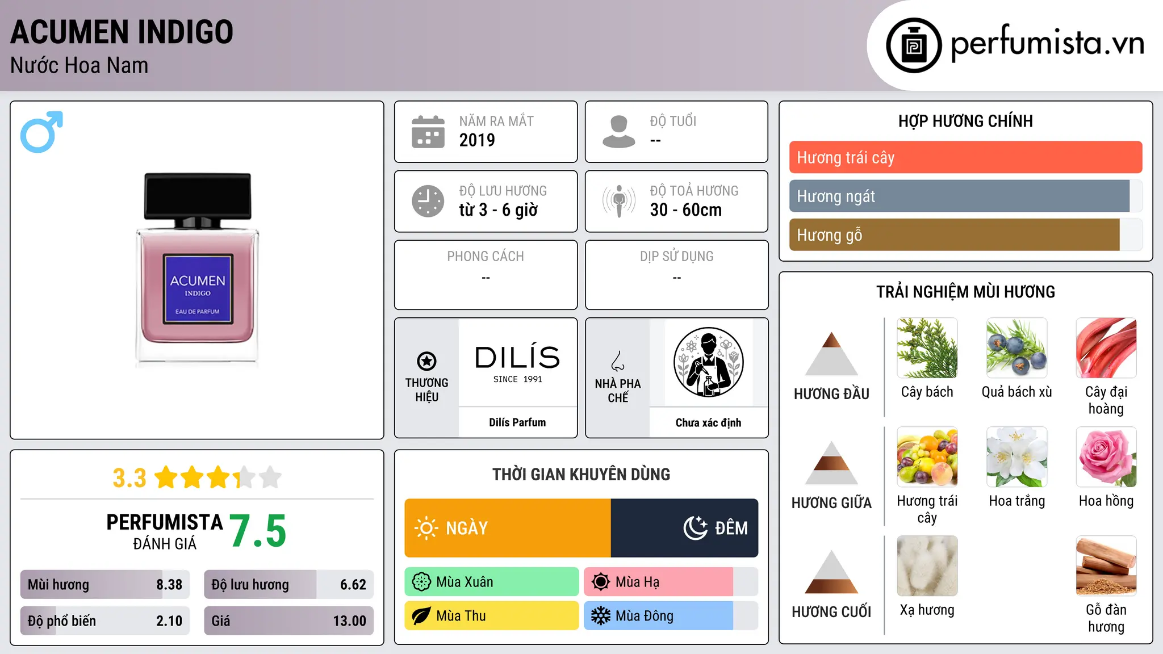Click the snowflake icon for Mùa Đông
The width and height of the screenshot is (1163, 654).
tap(601, 616)
